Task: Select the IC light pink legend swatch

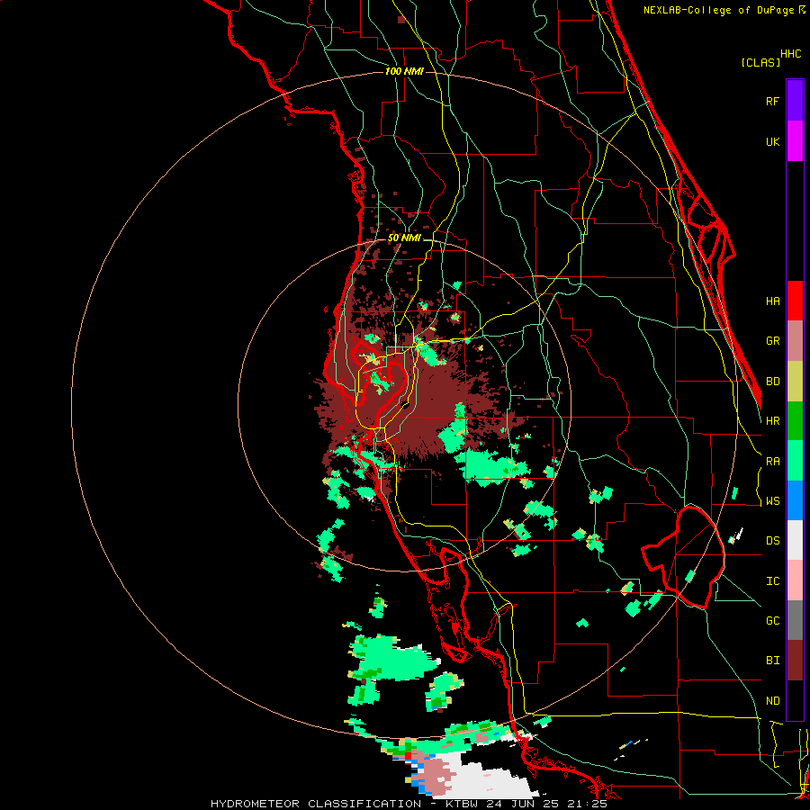Action: [x=795, y=580]
